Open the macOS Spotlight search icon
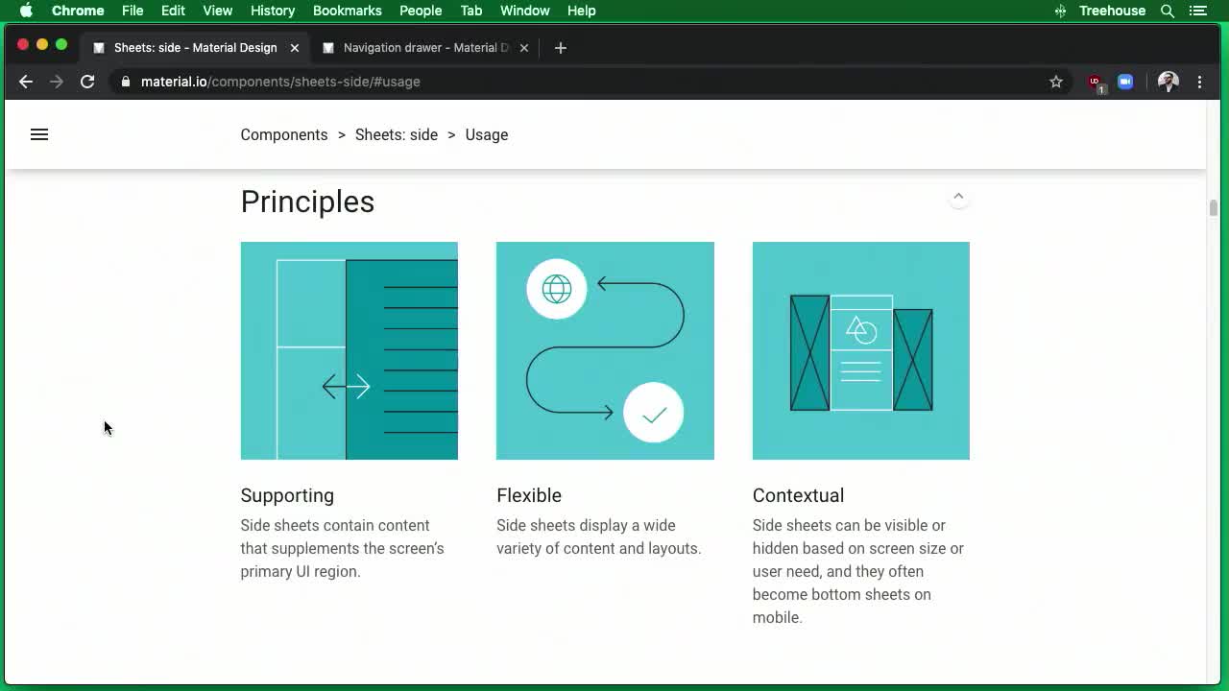Image resolution: width=1229 pixels, height=691 pixels. [1168, 11]
